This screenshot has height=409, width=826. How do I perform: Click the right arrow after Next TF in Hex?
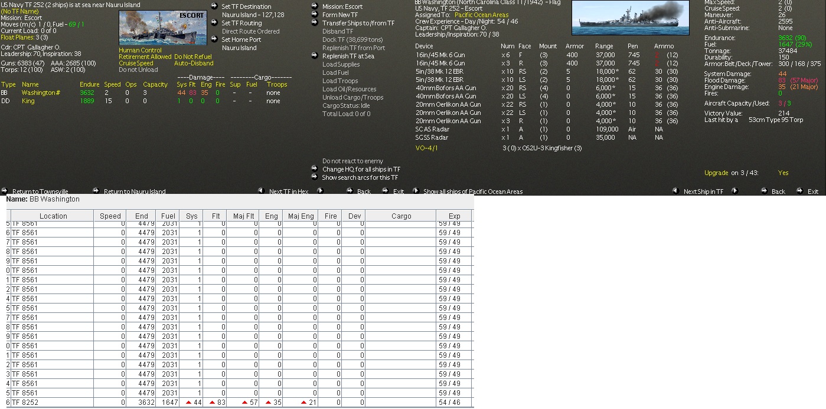click(x=321, y=191)
